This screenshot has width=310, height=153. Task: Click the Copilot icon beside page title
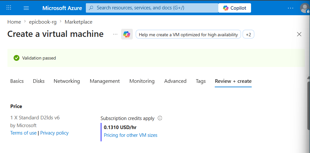(x=127, y=34)
